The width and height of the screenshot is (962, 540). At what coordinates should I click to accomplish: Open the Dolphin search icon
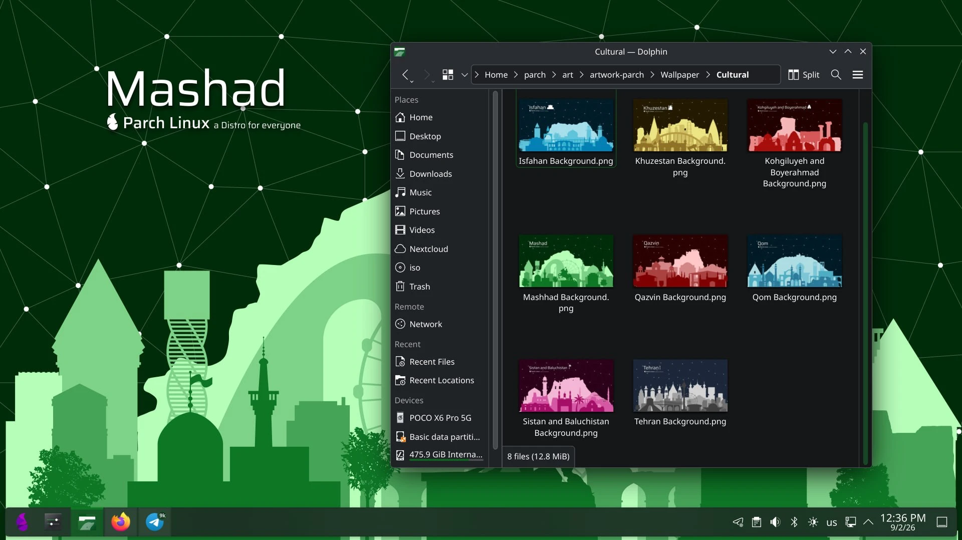(836, 75)
